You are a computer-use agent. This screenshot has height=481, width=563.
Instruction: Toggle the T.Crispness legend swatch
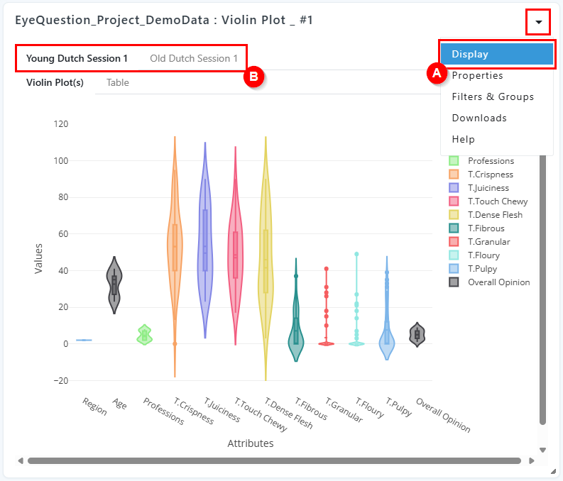[454, 175]
